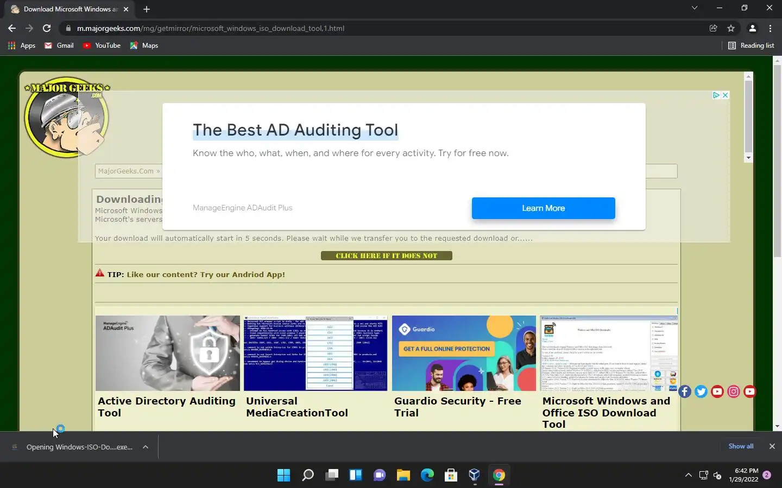Reload the MajorGeeks page
The height and width of the screenshot is (488, 782).
(47, 28)
